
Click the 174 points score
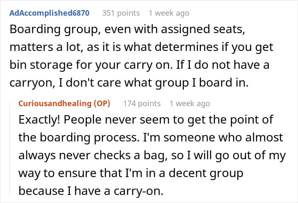[142, 104]
